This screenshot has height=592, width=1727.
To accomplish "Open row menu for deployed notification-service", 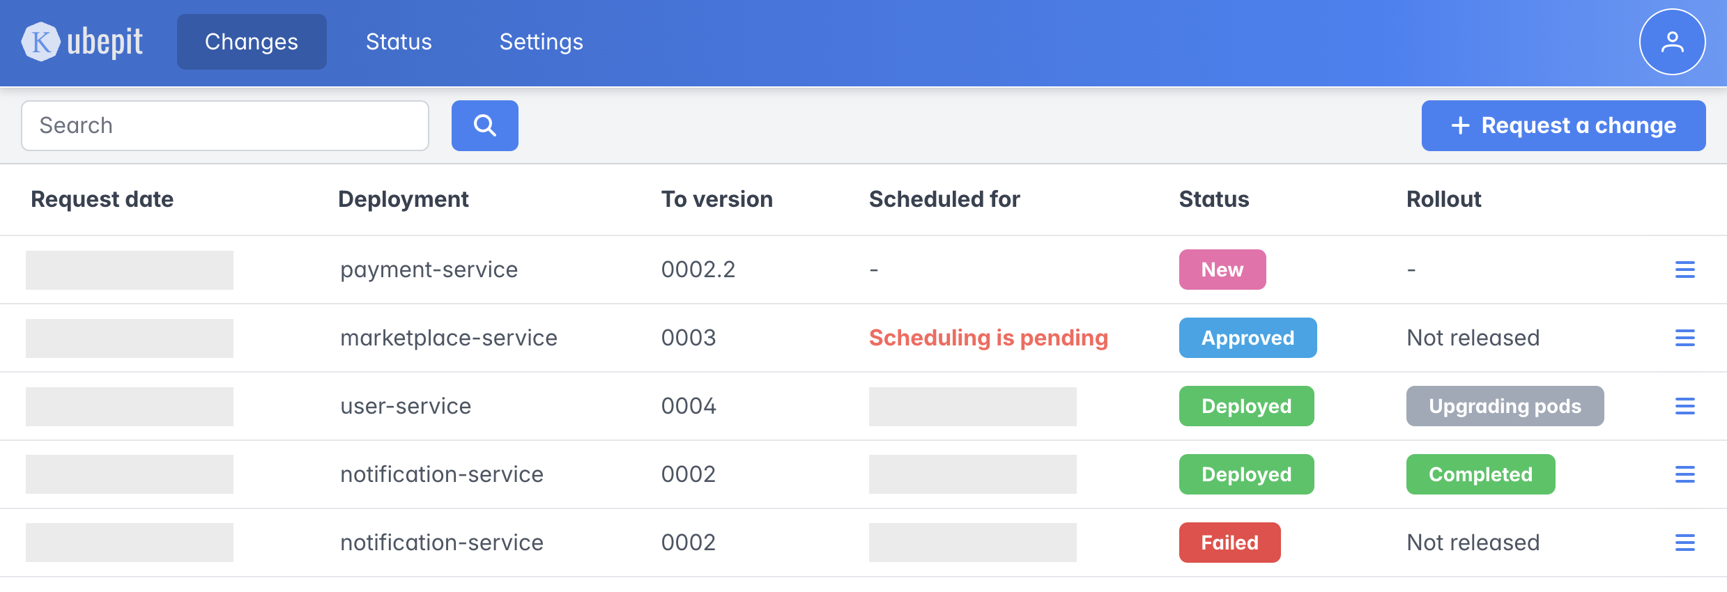I will pos(1684,474).
